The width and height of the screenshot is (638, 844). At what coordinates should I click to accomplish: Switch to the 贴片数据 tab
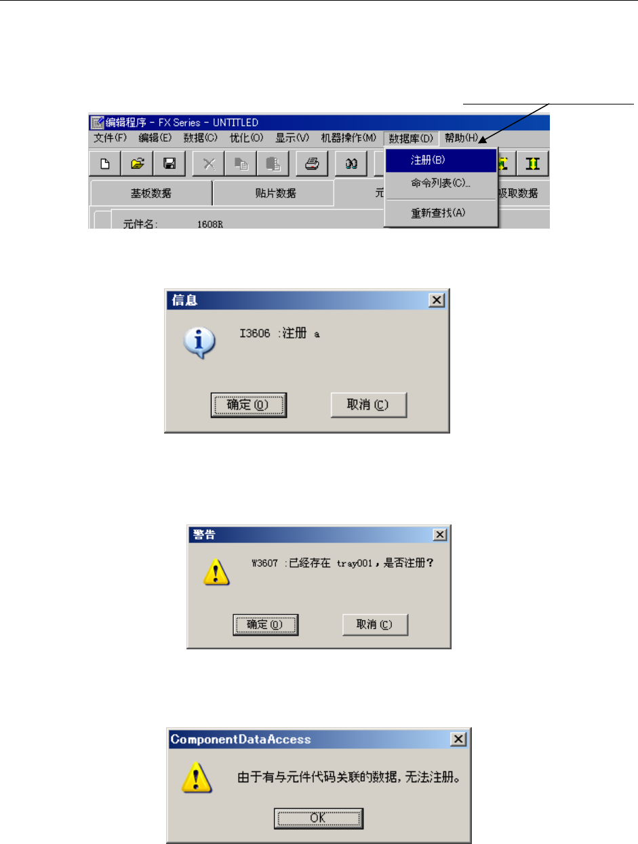click(273, 193)
